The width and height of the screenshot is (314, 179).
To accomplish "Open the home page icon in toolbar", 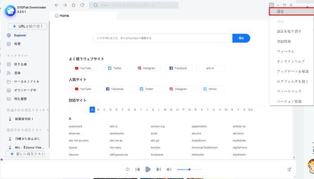I will (x=74, y=5).
